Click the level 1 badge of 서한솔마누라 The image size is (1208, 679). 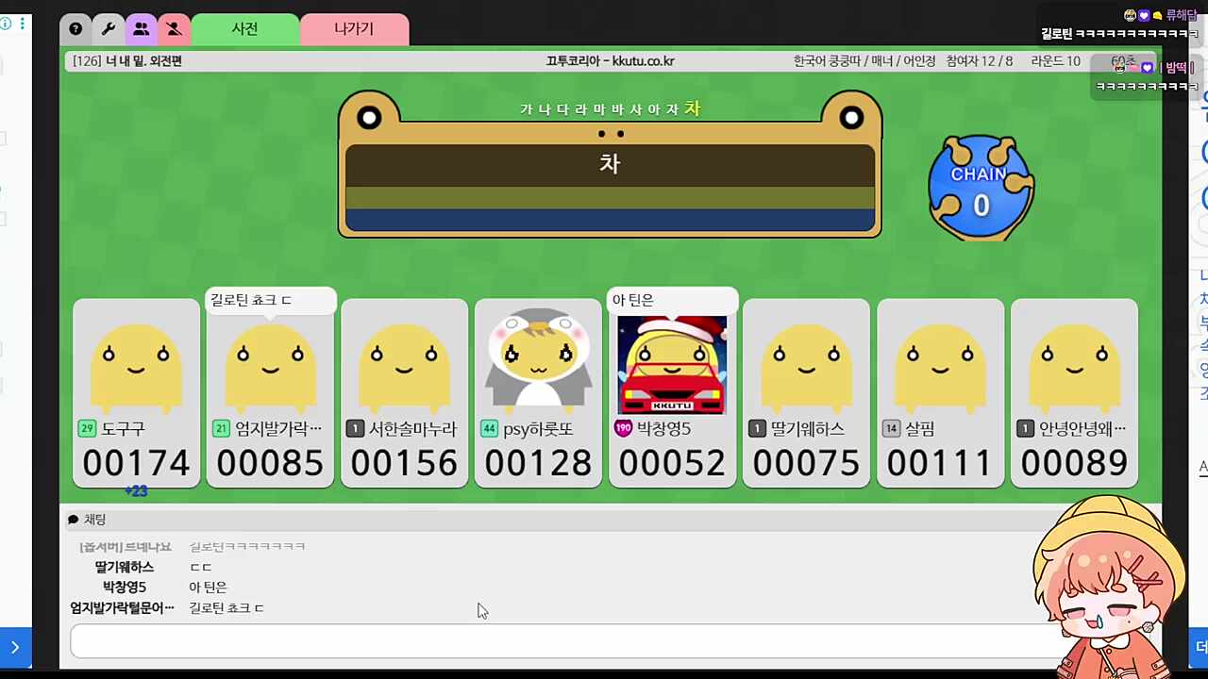click(x=355, y=429)
